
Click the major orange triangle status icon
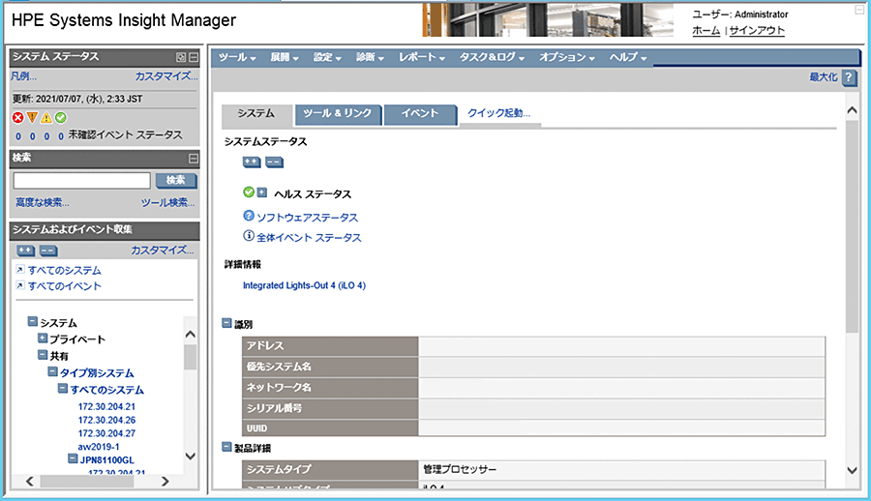(32, 118)
